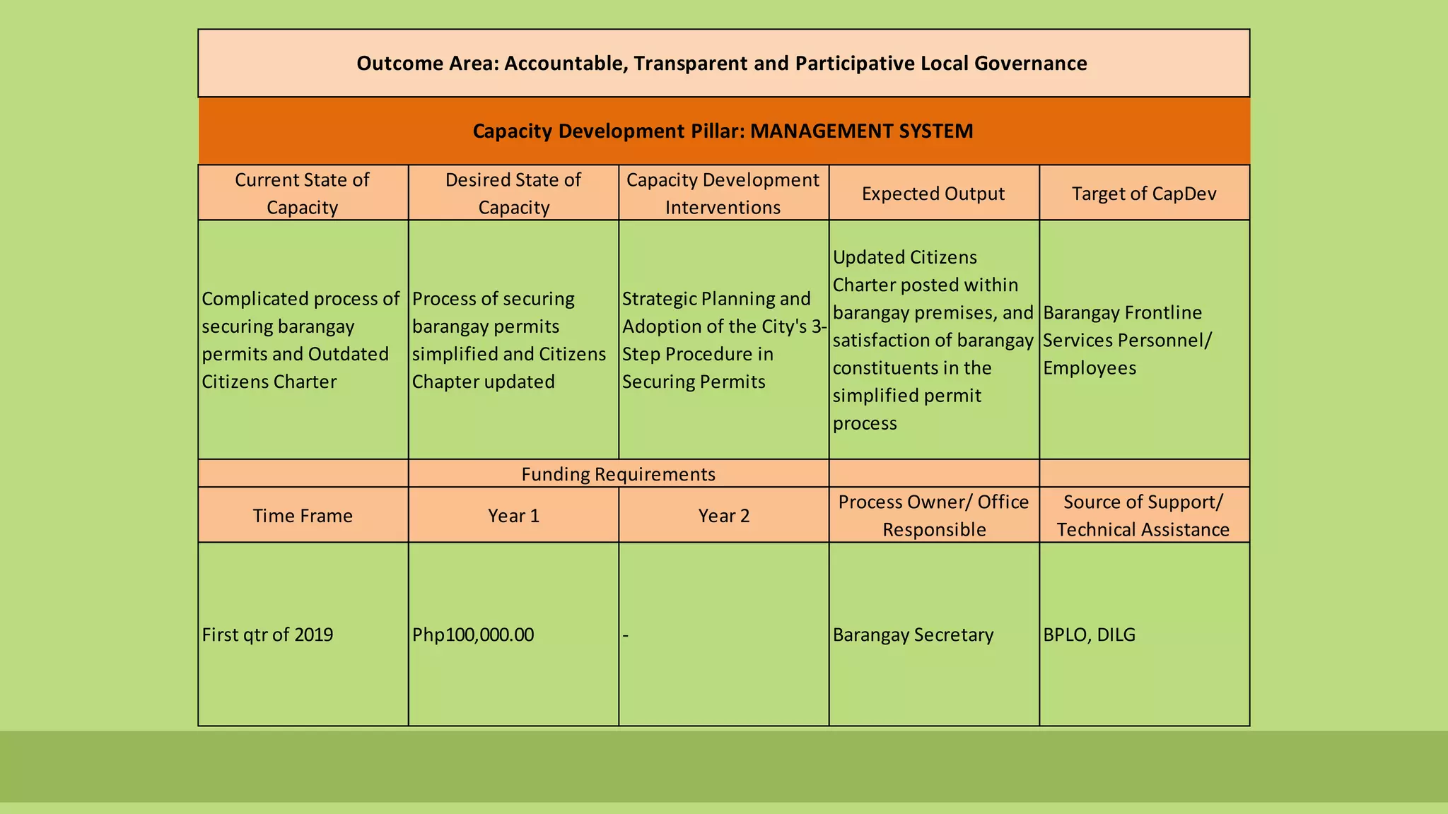Click the Barangay Frontline Services Personnel cell
Screen dimensions: 1448x814
[x=1144, y=340]
